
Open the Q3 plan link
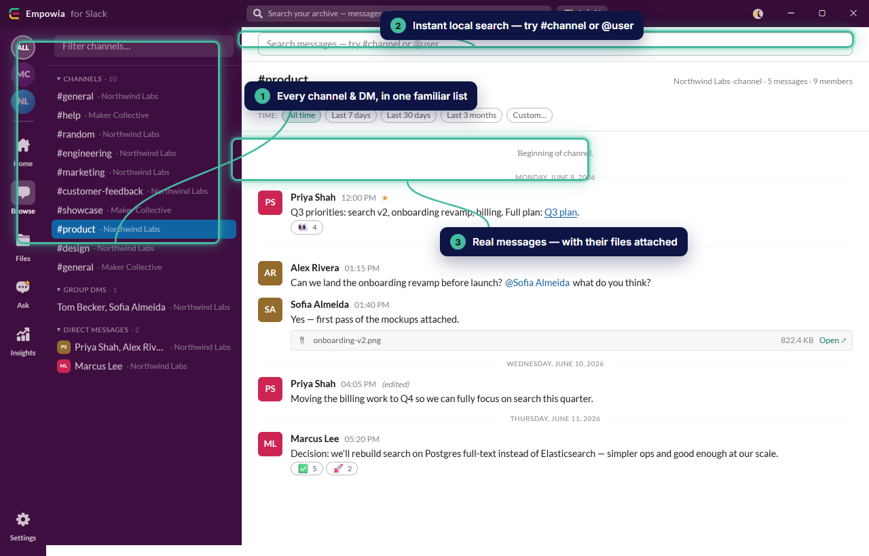pos(561,212)
